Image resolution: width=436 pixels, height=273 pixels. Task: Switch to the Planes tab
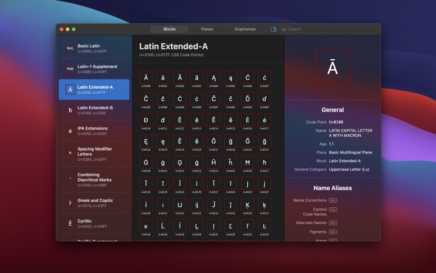207,29
